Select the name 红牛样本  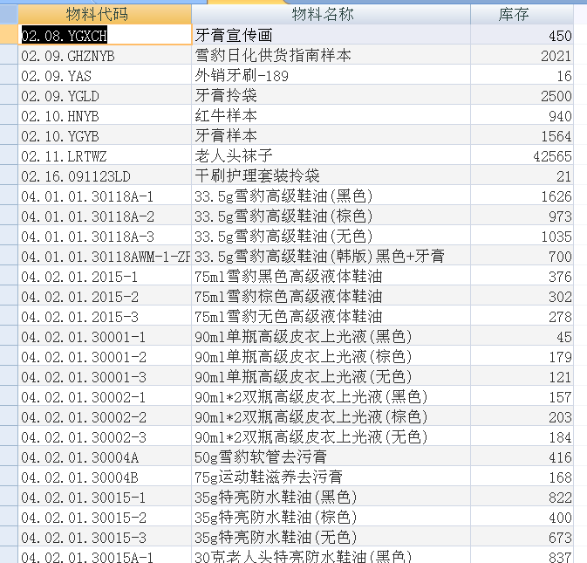tap(331, 116)
